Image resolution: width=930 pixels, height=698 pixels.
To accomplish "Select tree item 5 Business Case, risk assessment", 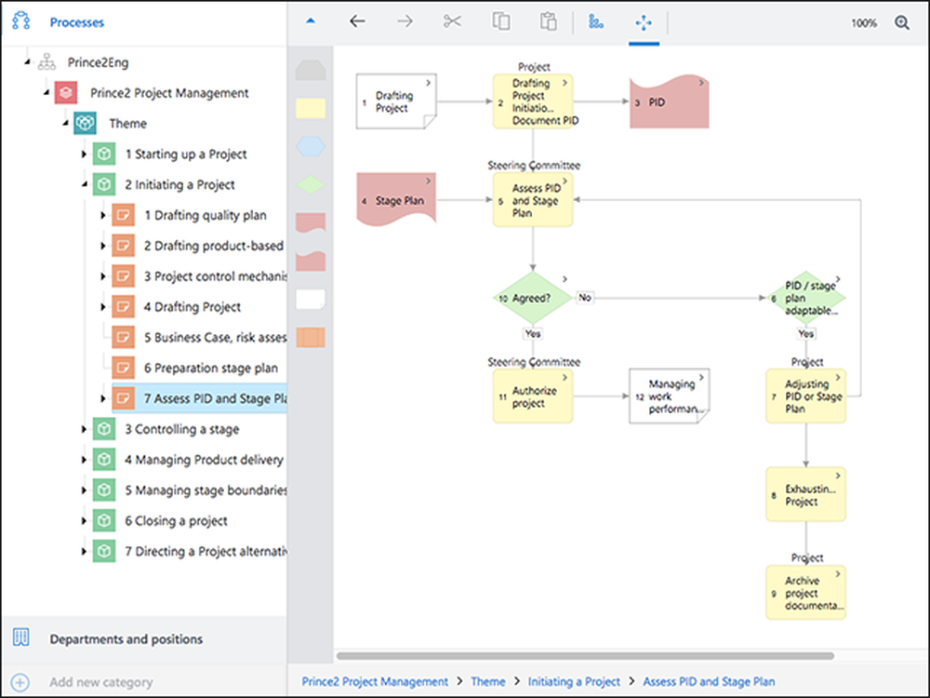I will click(x=216, y=337).
